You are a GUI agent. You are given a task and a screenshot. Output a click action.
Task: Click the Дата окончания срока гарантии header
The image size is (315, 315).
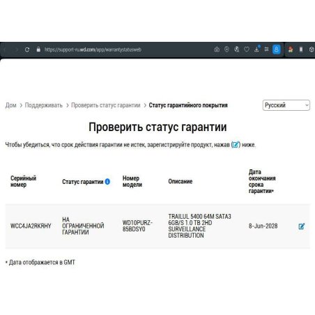tap(262, 181)
